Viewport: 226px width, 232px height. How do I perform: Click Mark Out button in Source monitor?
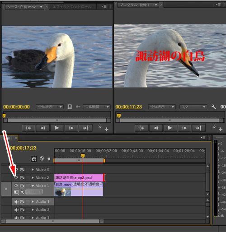[x=85, y=128]
